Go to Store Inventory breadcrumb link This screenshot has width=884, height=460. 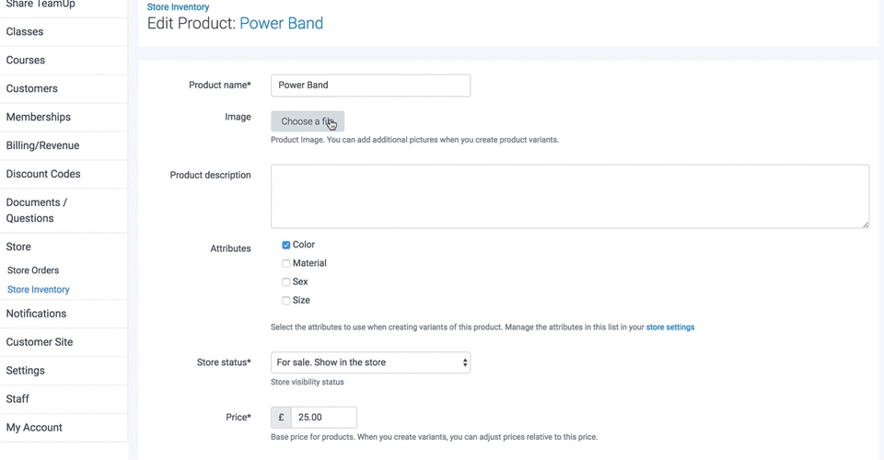178,7
